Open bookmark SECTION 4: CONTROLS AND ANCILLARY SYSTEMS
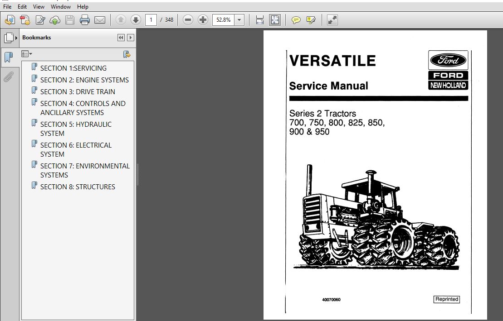Viewport: 503px width, 321px height. click(83, 108)
